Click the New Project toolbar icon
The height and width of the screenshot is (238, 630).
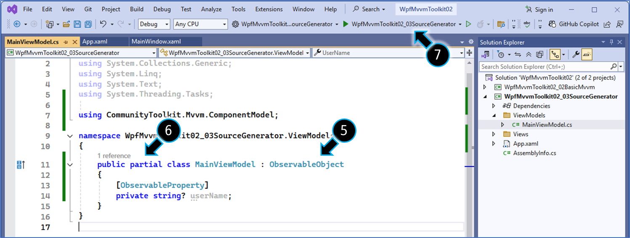click(x=50, y=24)
